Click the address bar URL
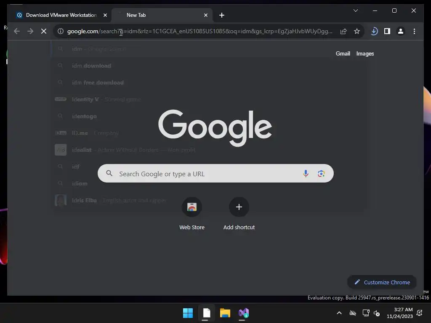Viewport: 431px width, 323px height. click(x=200, y=31)
